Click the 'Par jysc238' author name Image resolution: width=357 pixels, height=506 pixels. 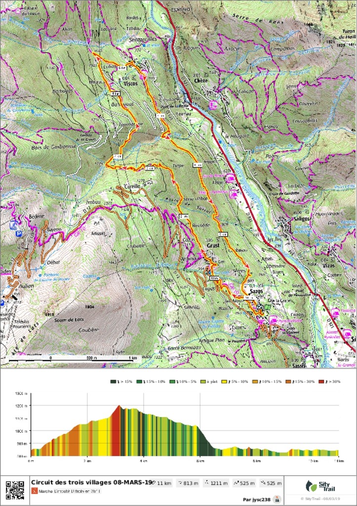[x=256, y=500]
